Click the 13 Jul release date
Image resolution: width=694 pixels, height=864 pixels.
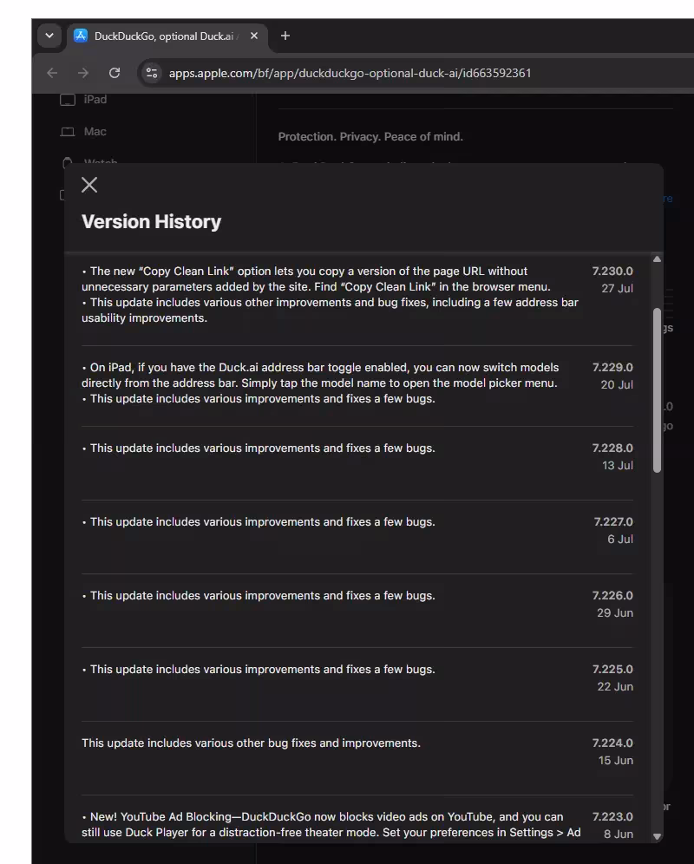[618, 466]
